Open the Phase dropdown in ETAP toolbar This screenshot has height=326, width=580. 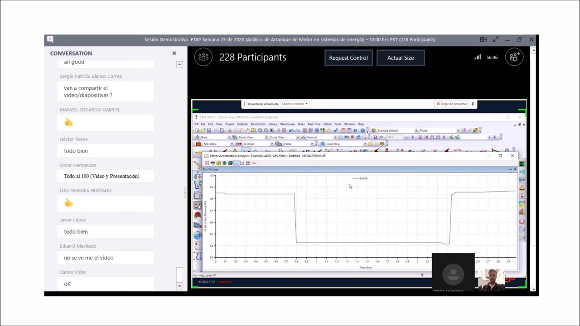click(458, 130)
